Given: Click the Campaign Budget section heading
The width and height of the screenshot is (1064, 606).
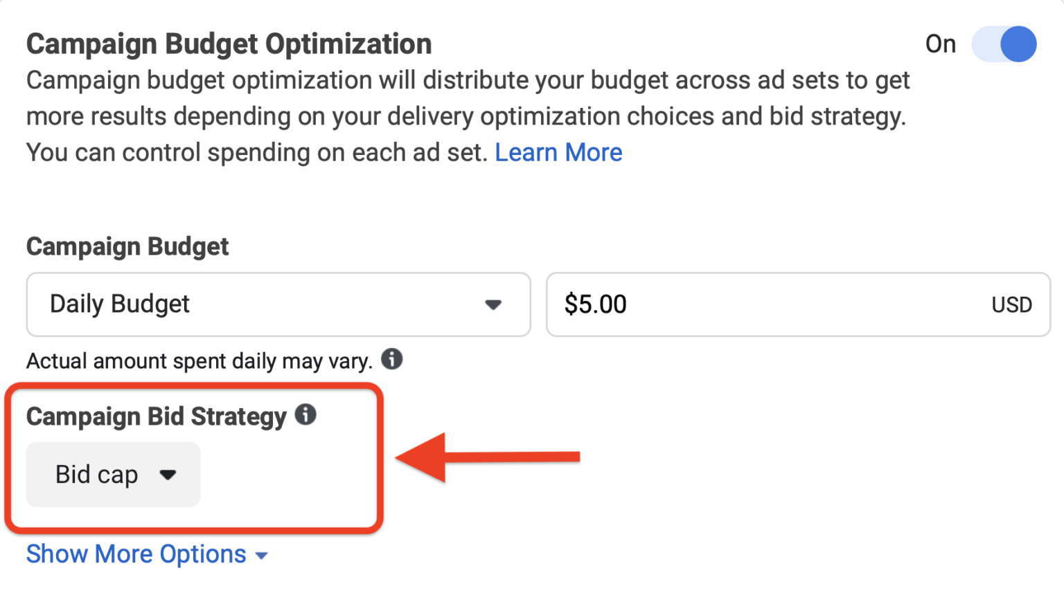Looking at the screenshot, I should 127,246.
